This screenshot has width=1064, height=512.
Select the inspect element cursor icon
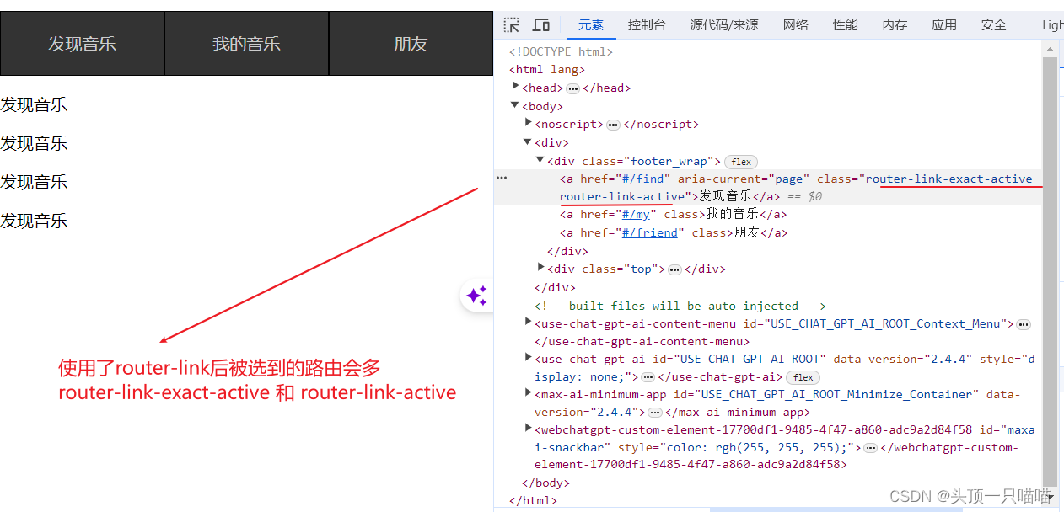(x=512, y=24)
